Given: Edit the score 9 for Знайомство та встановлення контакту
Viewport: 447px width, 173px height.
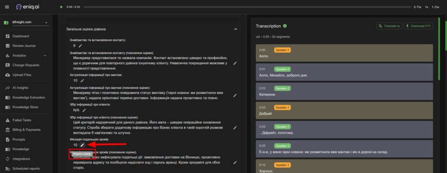Looking at the screenshot, I should pos(80,45).
